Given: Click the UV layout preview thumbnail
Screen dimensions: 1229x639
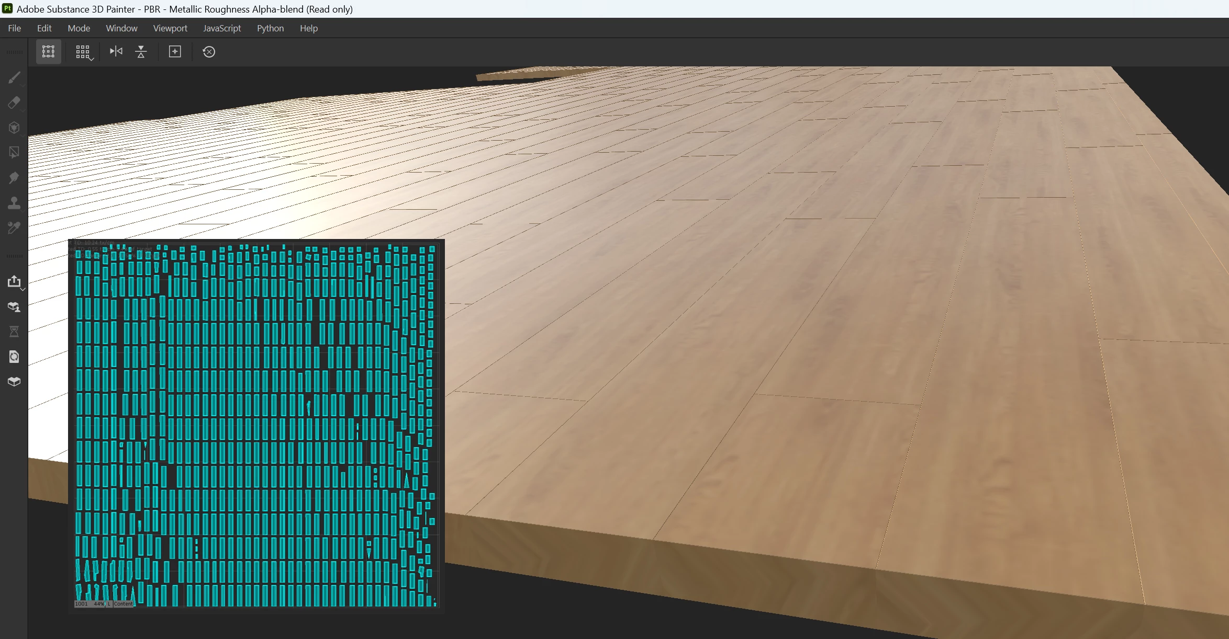Looking at the screenshot, I should 256,426.
